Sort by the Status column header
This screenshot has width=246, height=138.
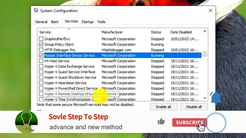point(159,32)
